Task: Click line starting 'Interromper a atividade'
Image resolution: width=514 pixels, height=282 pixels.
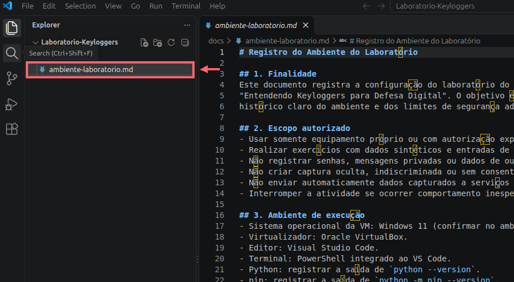Action: [x=376, y=193]
